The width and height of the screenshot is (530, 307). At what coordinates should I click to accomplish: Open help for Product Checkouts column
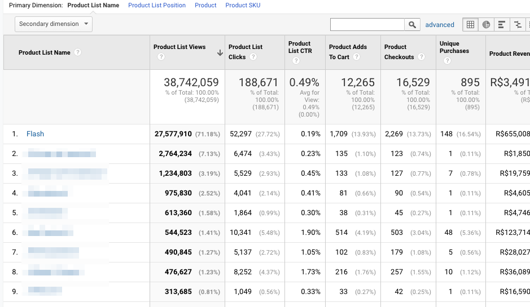421,57
